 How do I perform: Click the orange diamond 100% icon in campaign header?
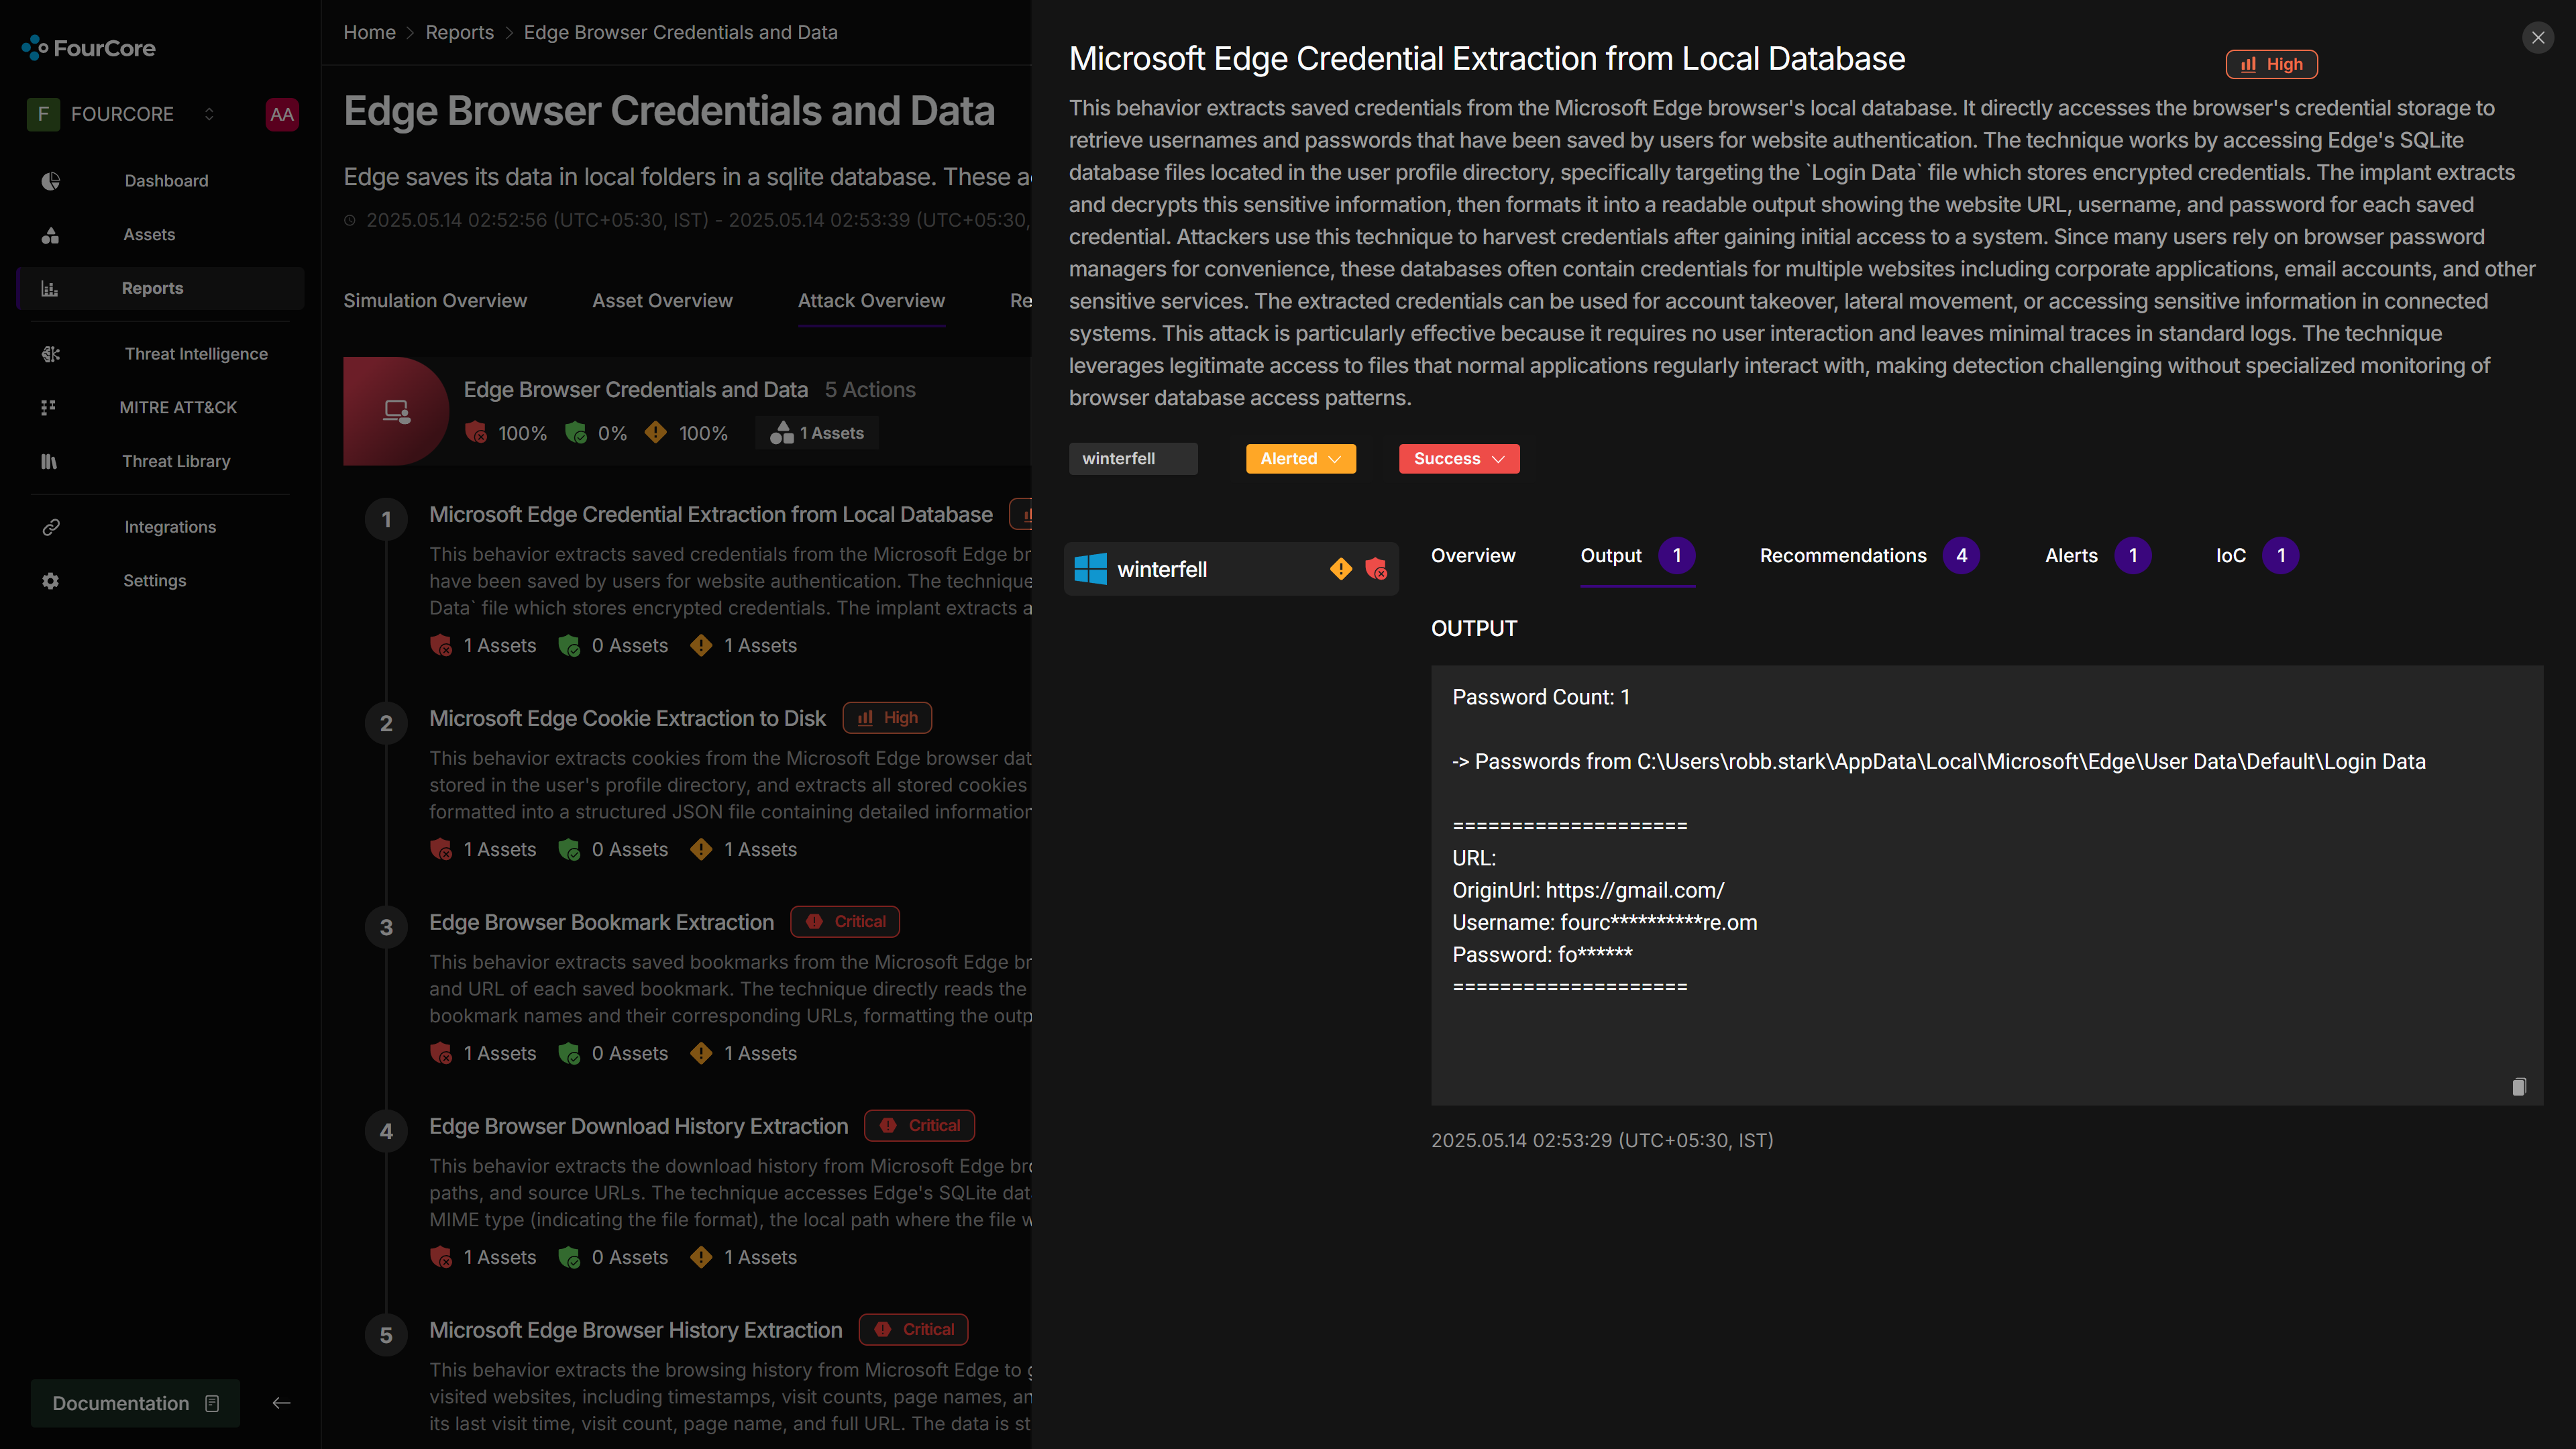click(655, 433)
